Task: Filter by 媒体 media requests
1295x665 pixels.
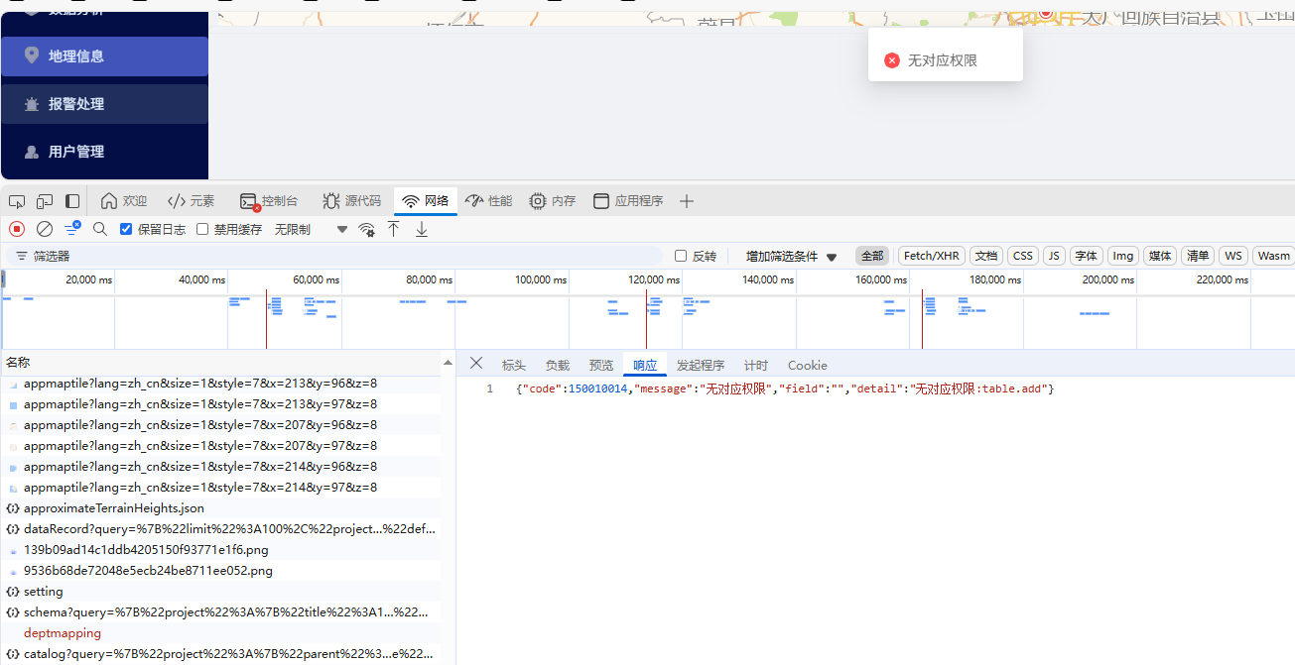Action: coord(1160,256)
